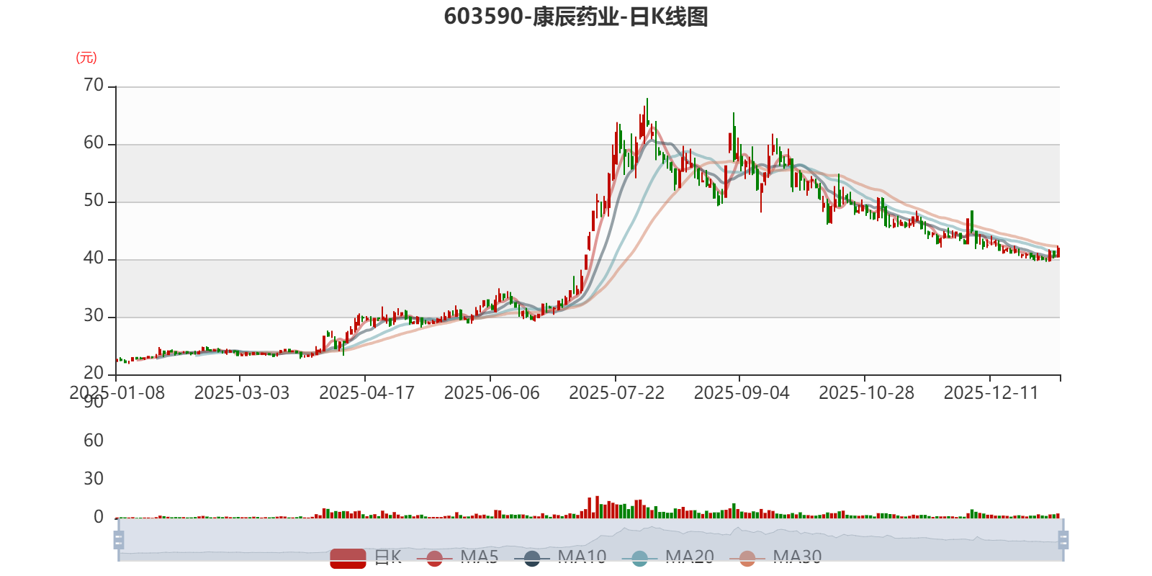Screen dimensions: 1152x576
Task: Grab the right data zoom slider handle
Action: pos(1063,539)
